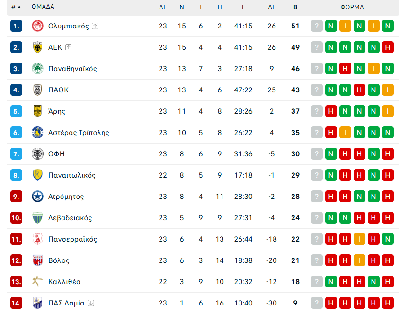The height and width of the screenshot is (314, 399).
Task: Open the Παναιτωλικός team page link
Action: coord(72,175)
